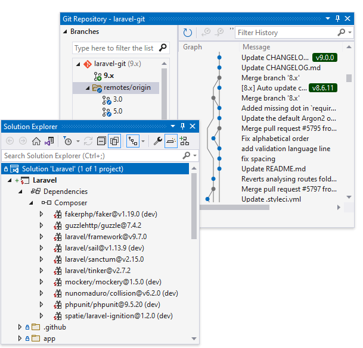Screen dimensions: 363x348
Task: Collapse the Laravel project node
Action: 10,180
